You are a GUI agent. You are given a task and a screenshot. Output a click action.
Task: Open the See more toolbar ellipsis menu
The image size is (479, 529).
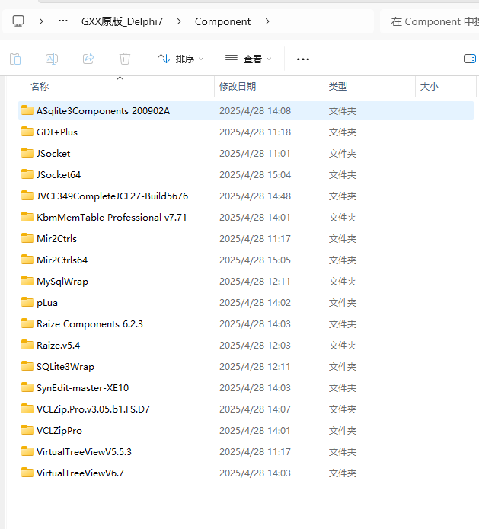click(303, 59)
